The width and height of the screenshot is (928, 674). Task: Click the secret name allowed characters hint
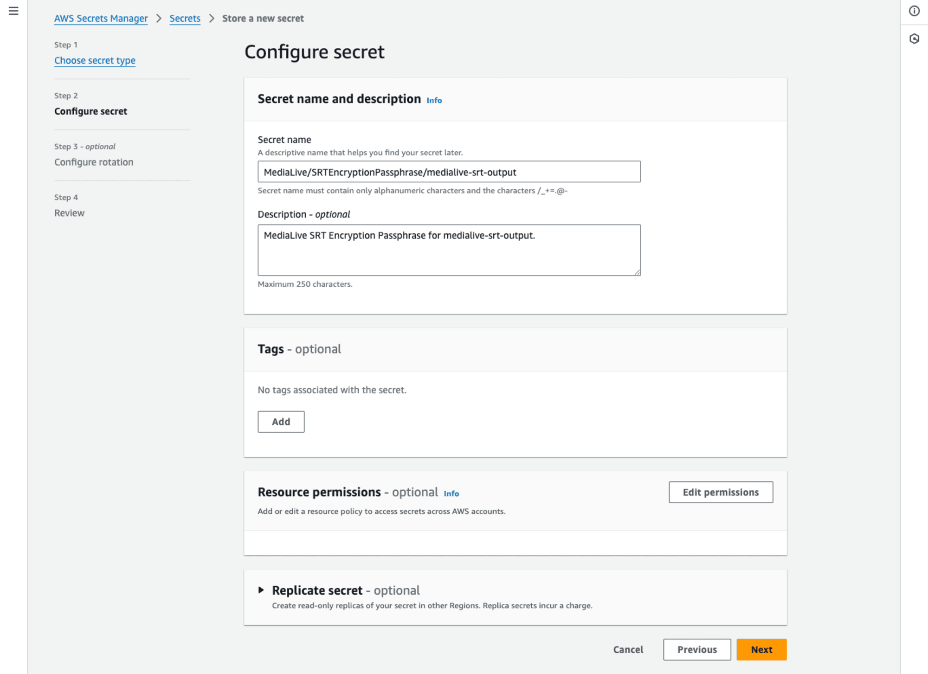[412, 191]
